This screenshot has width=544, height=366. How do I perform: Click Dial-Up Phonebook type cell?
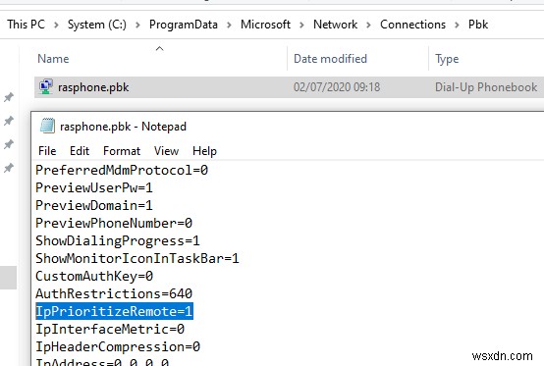pos(486,87)
